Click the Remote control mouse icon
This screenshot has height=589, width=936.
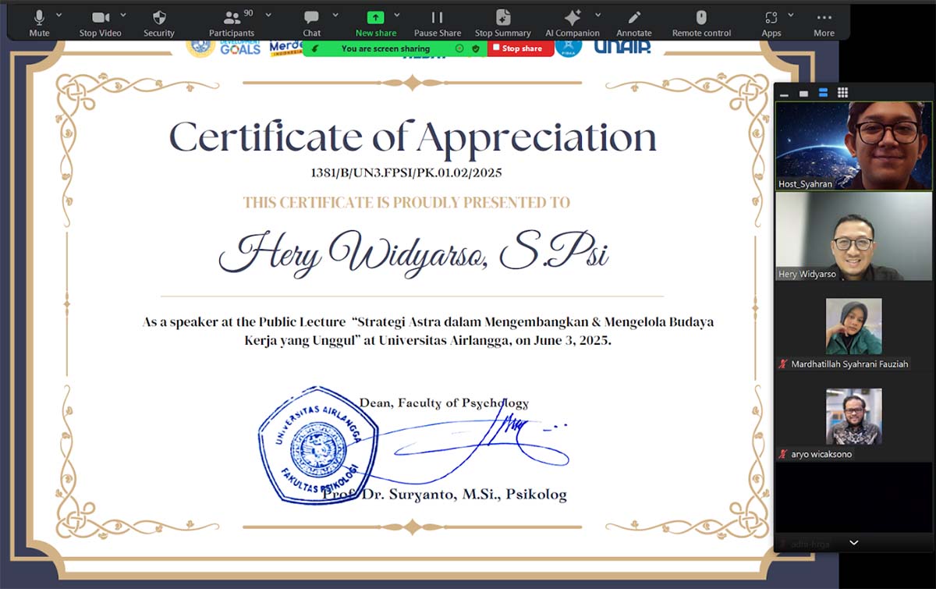coord(701,17)
